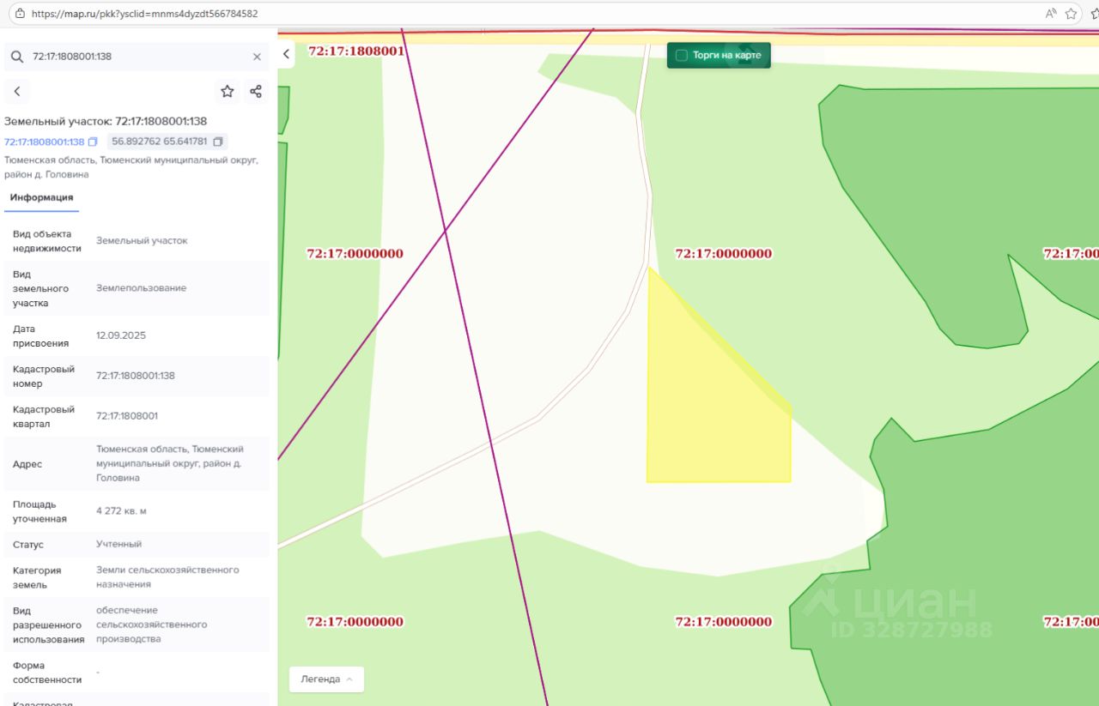The height and width of the screenshot is (706, 1099).
Task: Open the blue 72:17:1808001:138 link
Action: click(45, 142)
